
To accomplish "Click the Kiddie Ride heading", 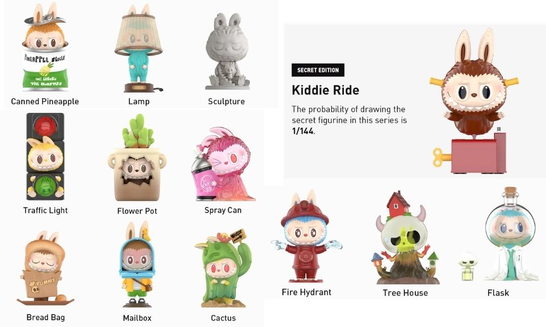I will click(325, 90).
